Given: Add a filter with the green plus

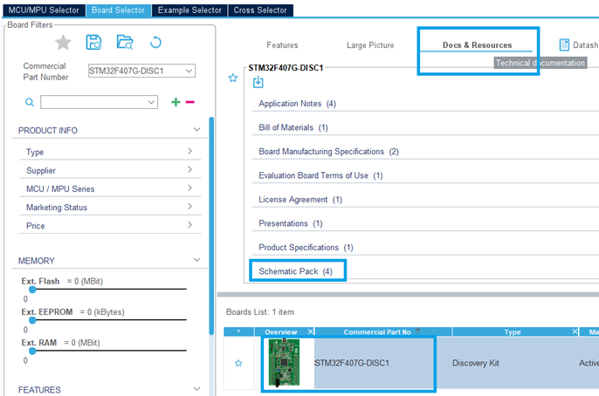Looking at the screenshot, I should pyautogui.click(x=176, y=102).
